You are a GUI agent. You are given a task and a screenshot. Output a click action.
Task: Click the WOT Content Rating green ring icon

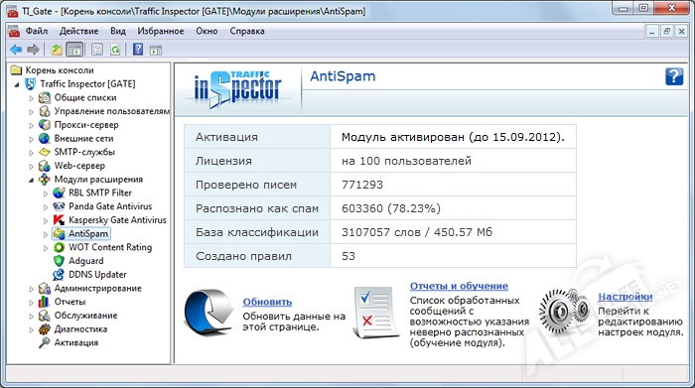(x=59, y=248)
